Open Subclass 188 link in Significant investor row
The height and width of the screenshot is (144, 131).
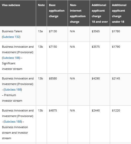point(11,58)
